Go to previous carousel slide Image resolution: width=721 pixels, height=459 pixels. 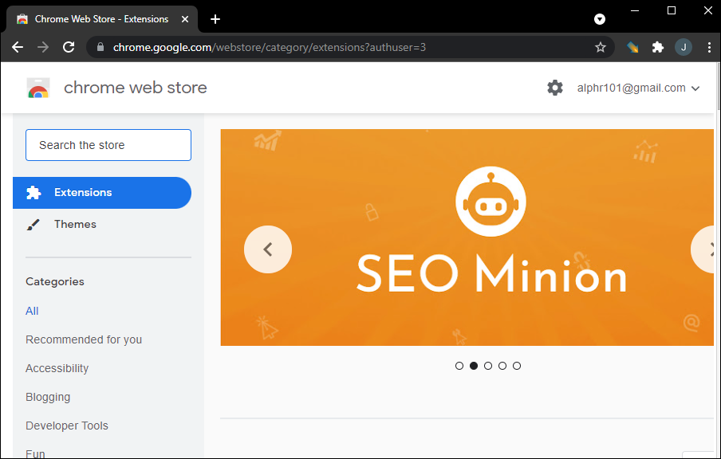(x=268, y=249)
